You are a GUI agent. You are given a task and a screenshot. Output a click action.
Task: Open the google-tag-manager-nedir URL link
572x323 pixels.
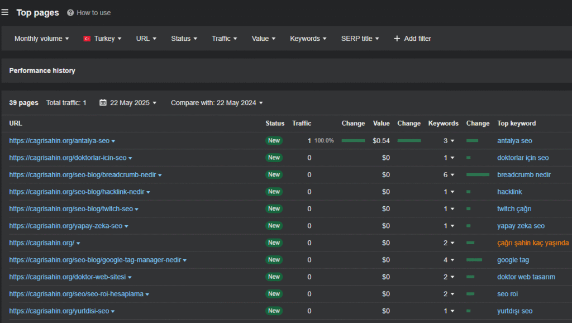95,260
